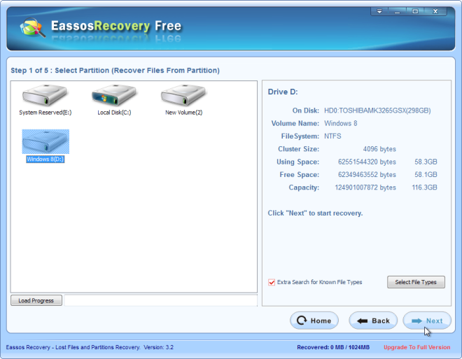Click the 'Version: 3.2' status text
Image resolution: width=462 pixels, height=359 pixels.
[x=158, y=347]
